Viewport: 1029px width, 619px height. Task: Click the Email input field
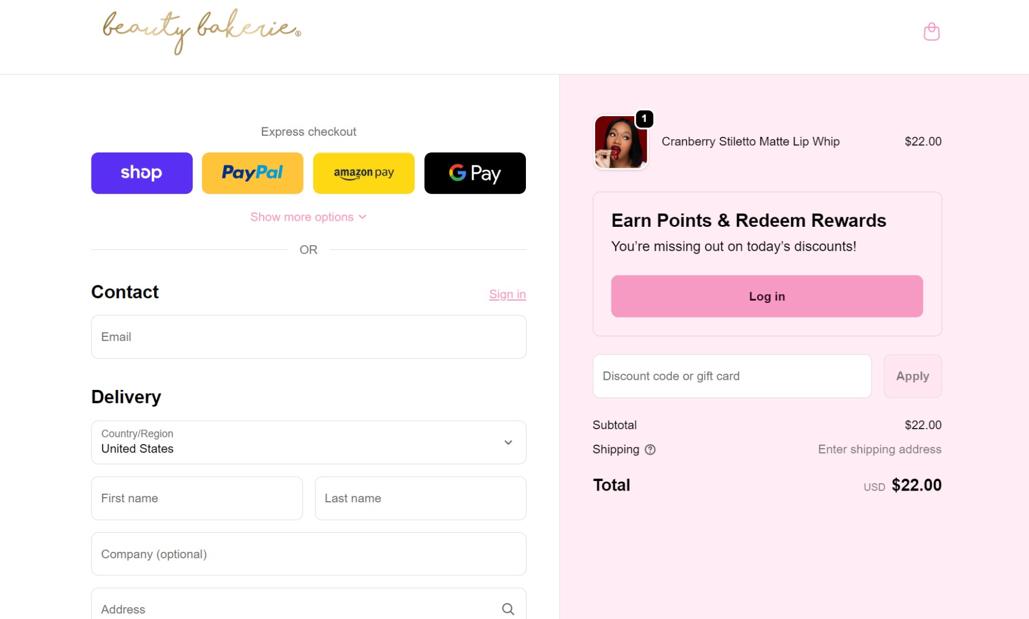click(308, 337)
